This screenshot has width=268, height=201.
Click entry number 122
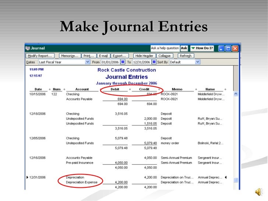54,94
